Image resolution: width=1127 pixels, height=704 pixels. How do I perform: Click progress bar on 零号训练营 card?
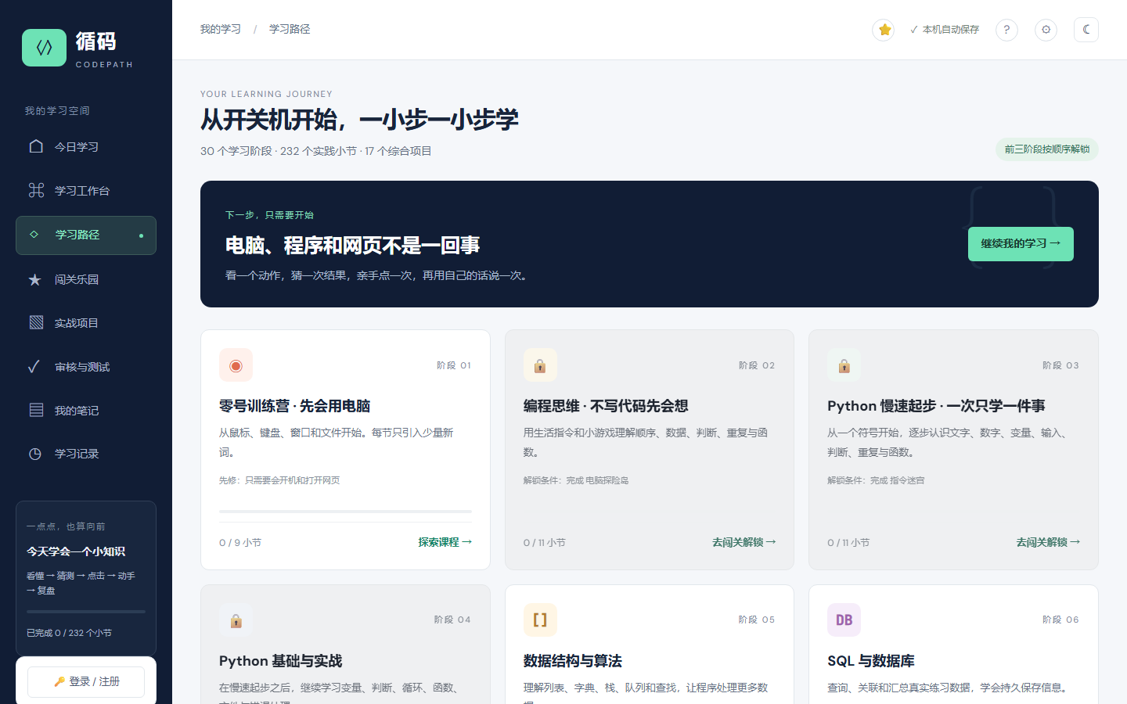click(x=345, y=511)
